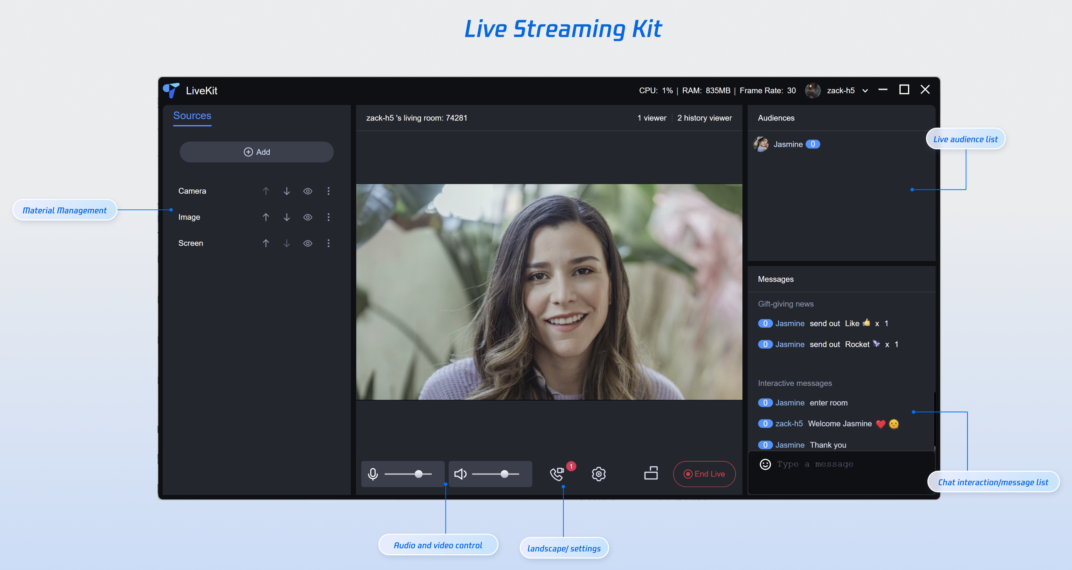Mute the microphone icon
Image resolution: width=1072 pixels, height=570 pixels.
pos(373,474)
